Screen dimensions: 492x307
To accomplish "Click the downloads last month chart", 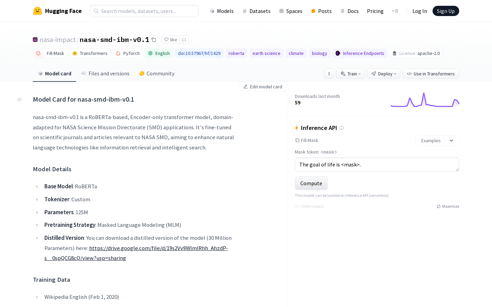I will coord(425,100).
